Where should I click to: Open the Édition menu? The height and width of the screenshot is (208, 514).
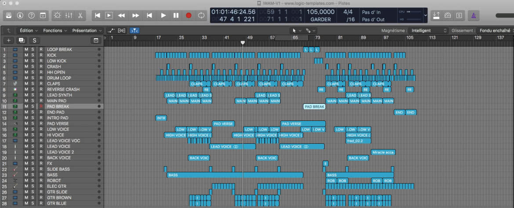point(29,30)
